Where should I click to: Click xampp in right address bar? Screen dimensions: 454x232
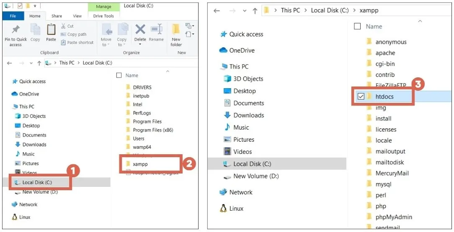369,10
